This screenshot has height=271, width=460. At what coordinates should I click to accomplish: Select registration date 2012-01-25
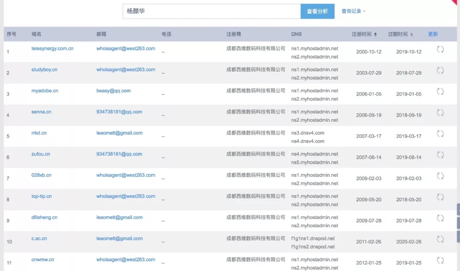[369, 262]
